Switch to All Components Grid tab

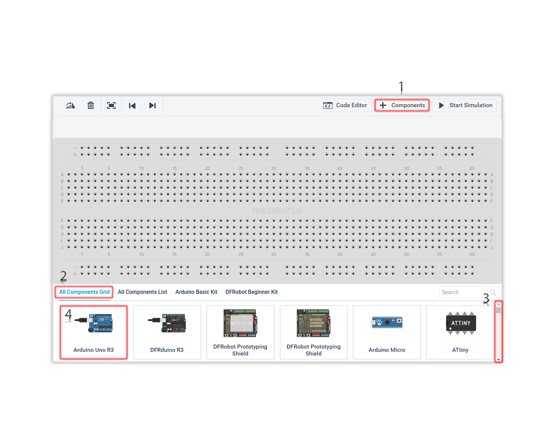84,292
